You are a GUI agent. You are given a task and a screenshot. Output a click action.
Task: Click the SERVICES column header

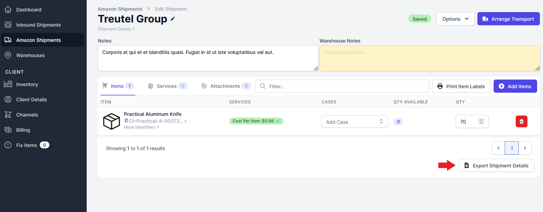240,102
